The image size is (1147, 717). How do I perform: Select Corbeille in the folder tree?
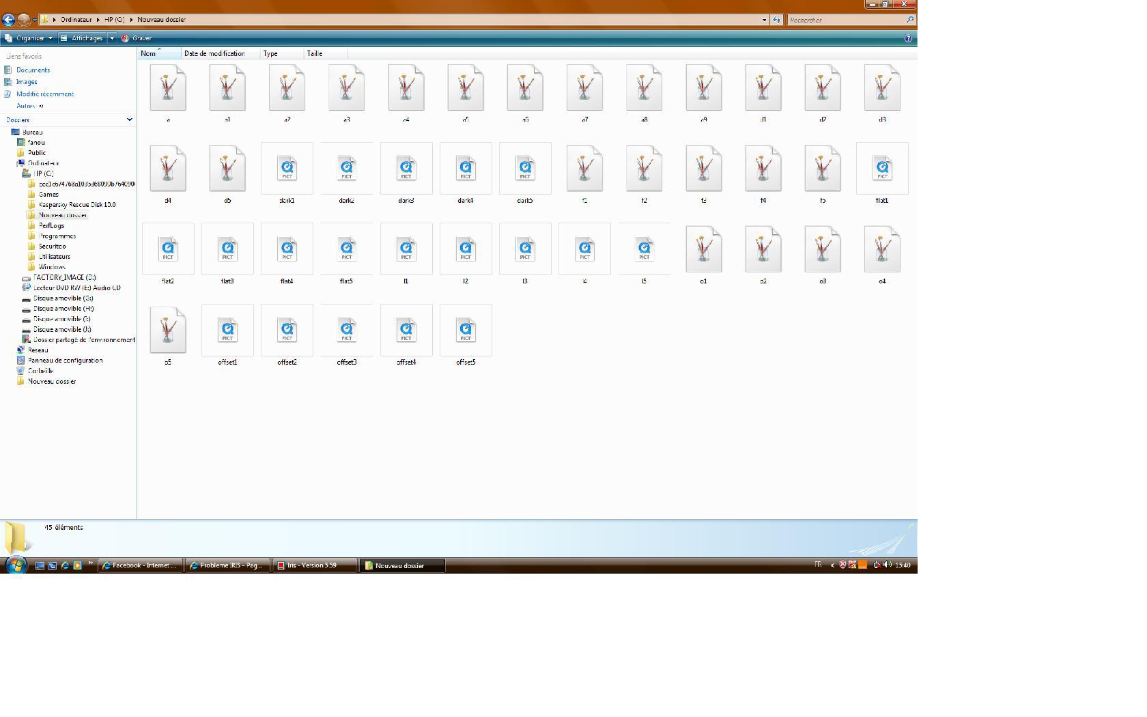40,371
